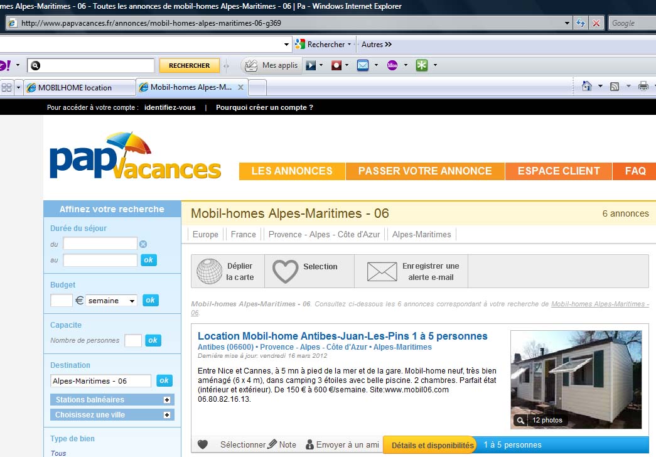Click the heart Sélectionner icon on listing
Screen dimensions: 656x457
[x=203, y=444]
